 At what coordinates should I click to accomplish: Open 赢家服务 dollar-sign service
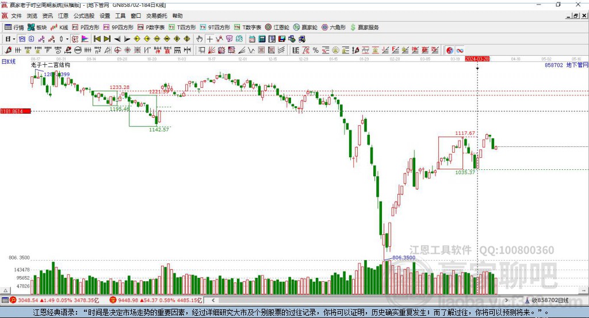364,28
